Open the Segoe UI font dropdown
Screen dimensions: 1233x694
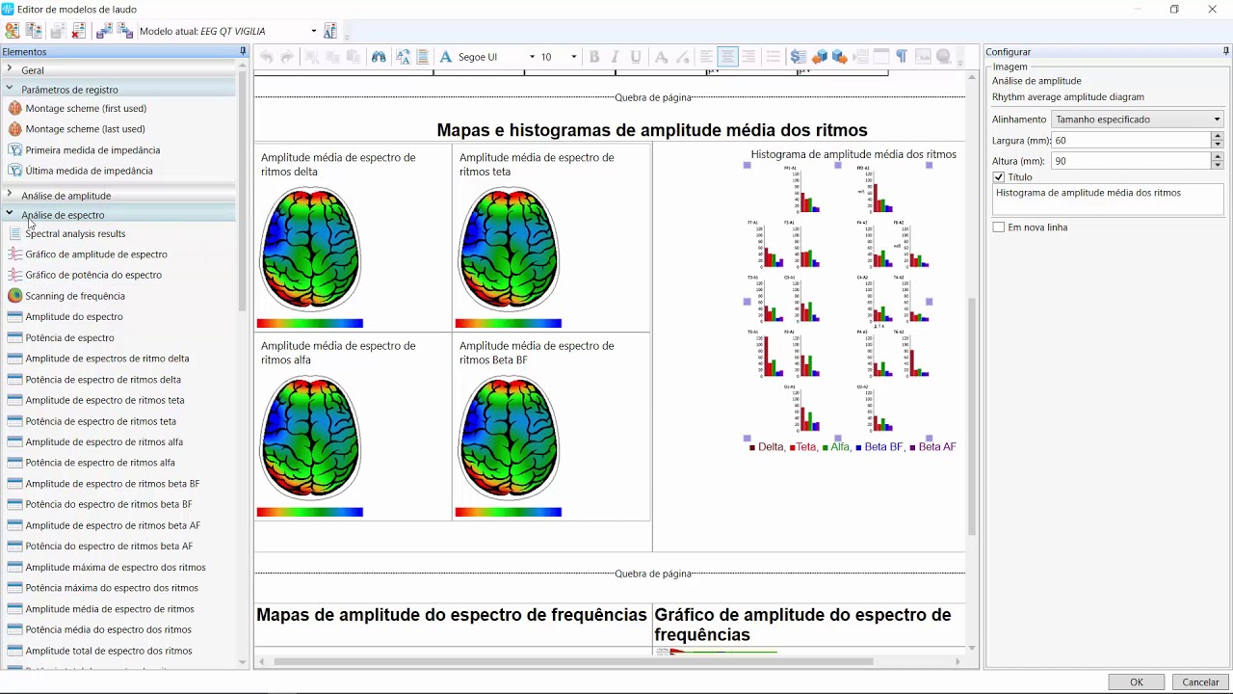(531, 57)
